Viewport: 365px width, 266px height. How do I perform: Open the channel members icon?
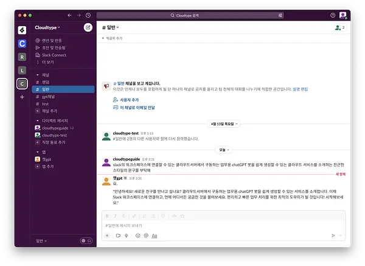pyautogui.click(x=340, y=27)
